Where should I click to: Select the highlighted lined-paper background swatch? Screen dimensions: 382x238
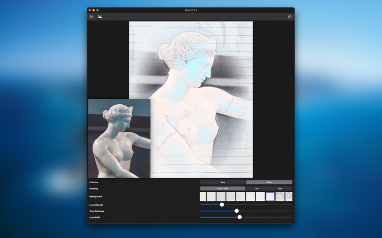click(270, 197)
